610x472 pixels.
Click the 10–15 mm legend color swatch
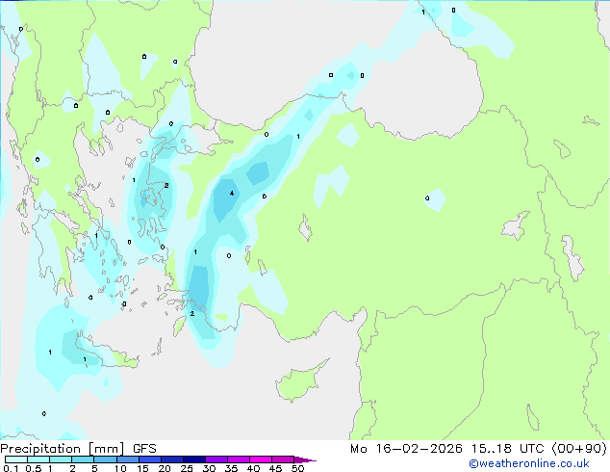(x=127, y=459)
